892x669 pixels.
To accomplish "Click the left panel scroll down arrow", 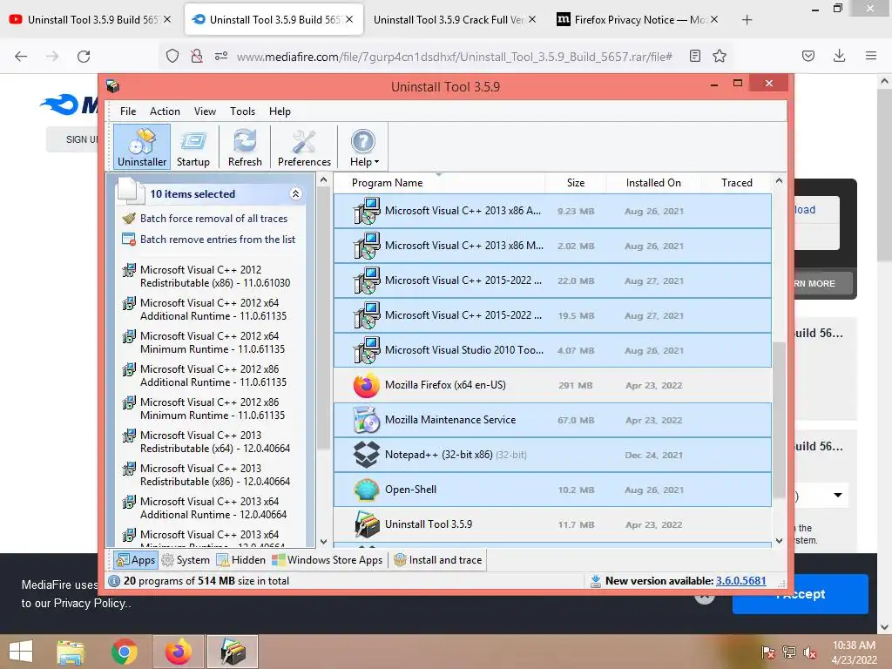I will tap(323, 542).
